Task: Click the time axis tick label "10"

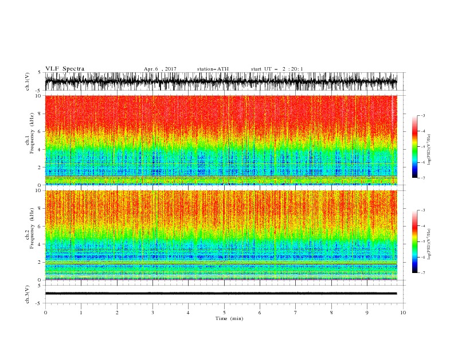Action: click(x=403, y=313)
